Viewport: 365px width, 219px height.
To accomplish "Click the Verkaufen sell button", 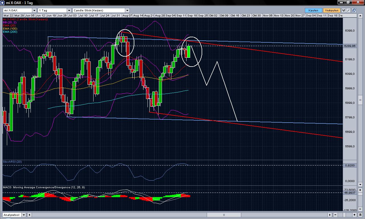I will pos(331,10).
